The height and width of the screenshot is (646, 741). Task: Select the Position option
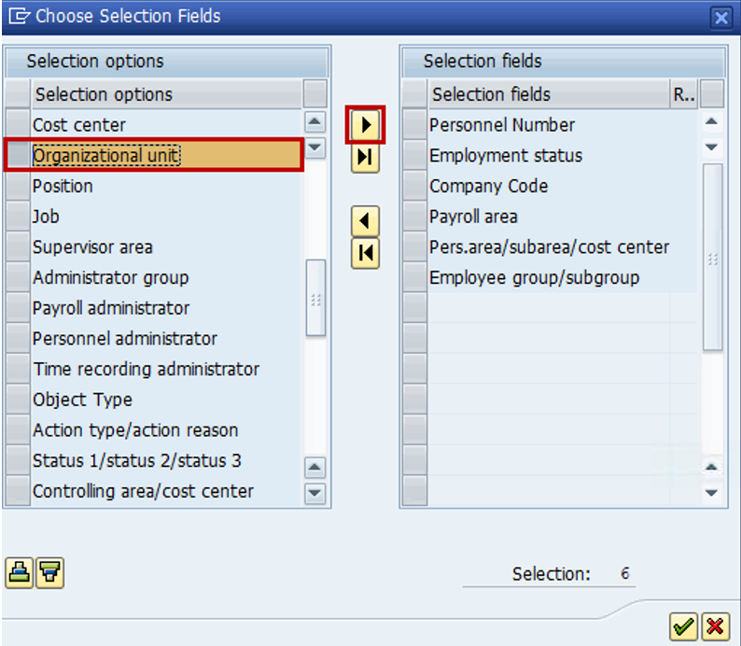click(x=63, y=186)
